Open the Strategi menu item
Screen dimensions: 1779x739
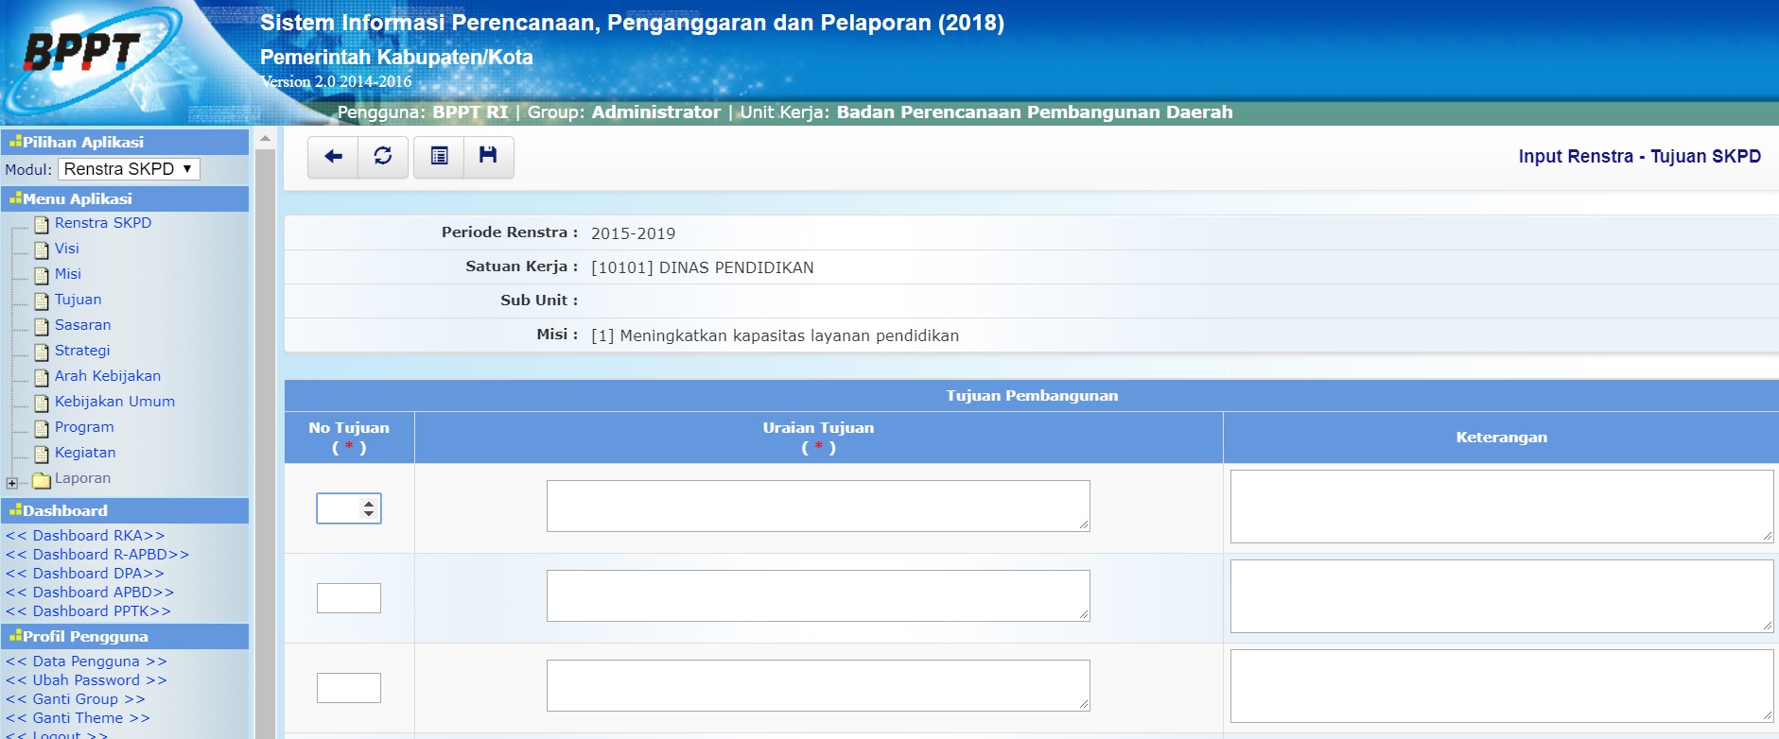[x=82, y=351]
